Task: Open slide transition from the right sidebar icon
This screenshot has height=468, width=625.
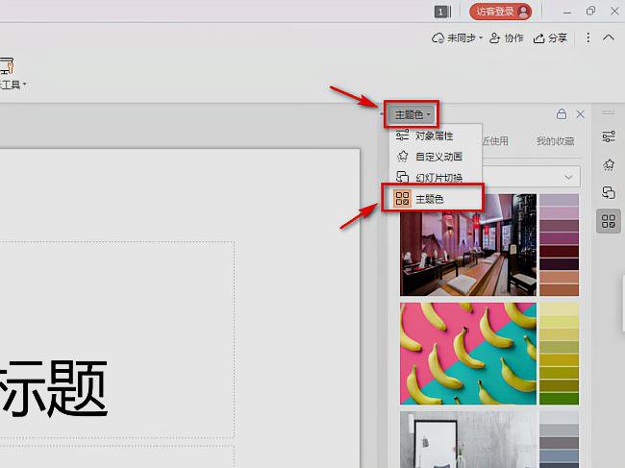Action: click(x=609, y=192)
